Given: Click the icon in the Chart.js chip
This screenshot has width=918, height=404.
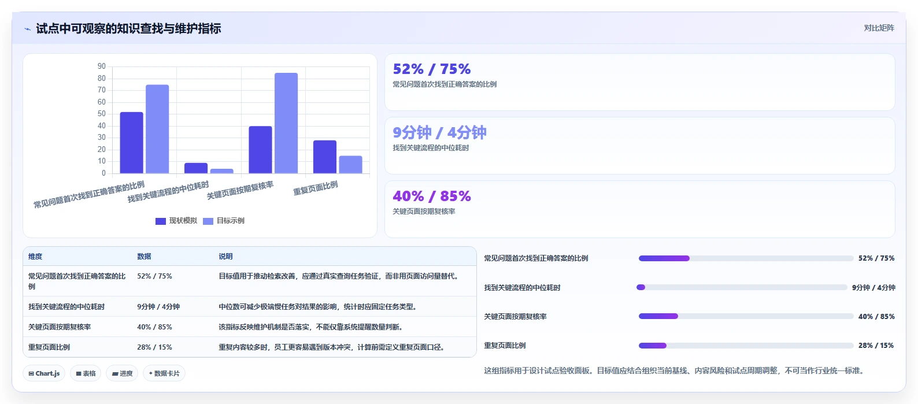Looking at the screenshot, I should pos(31,374).
